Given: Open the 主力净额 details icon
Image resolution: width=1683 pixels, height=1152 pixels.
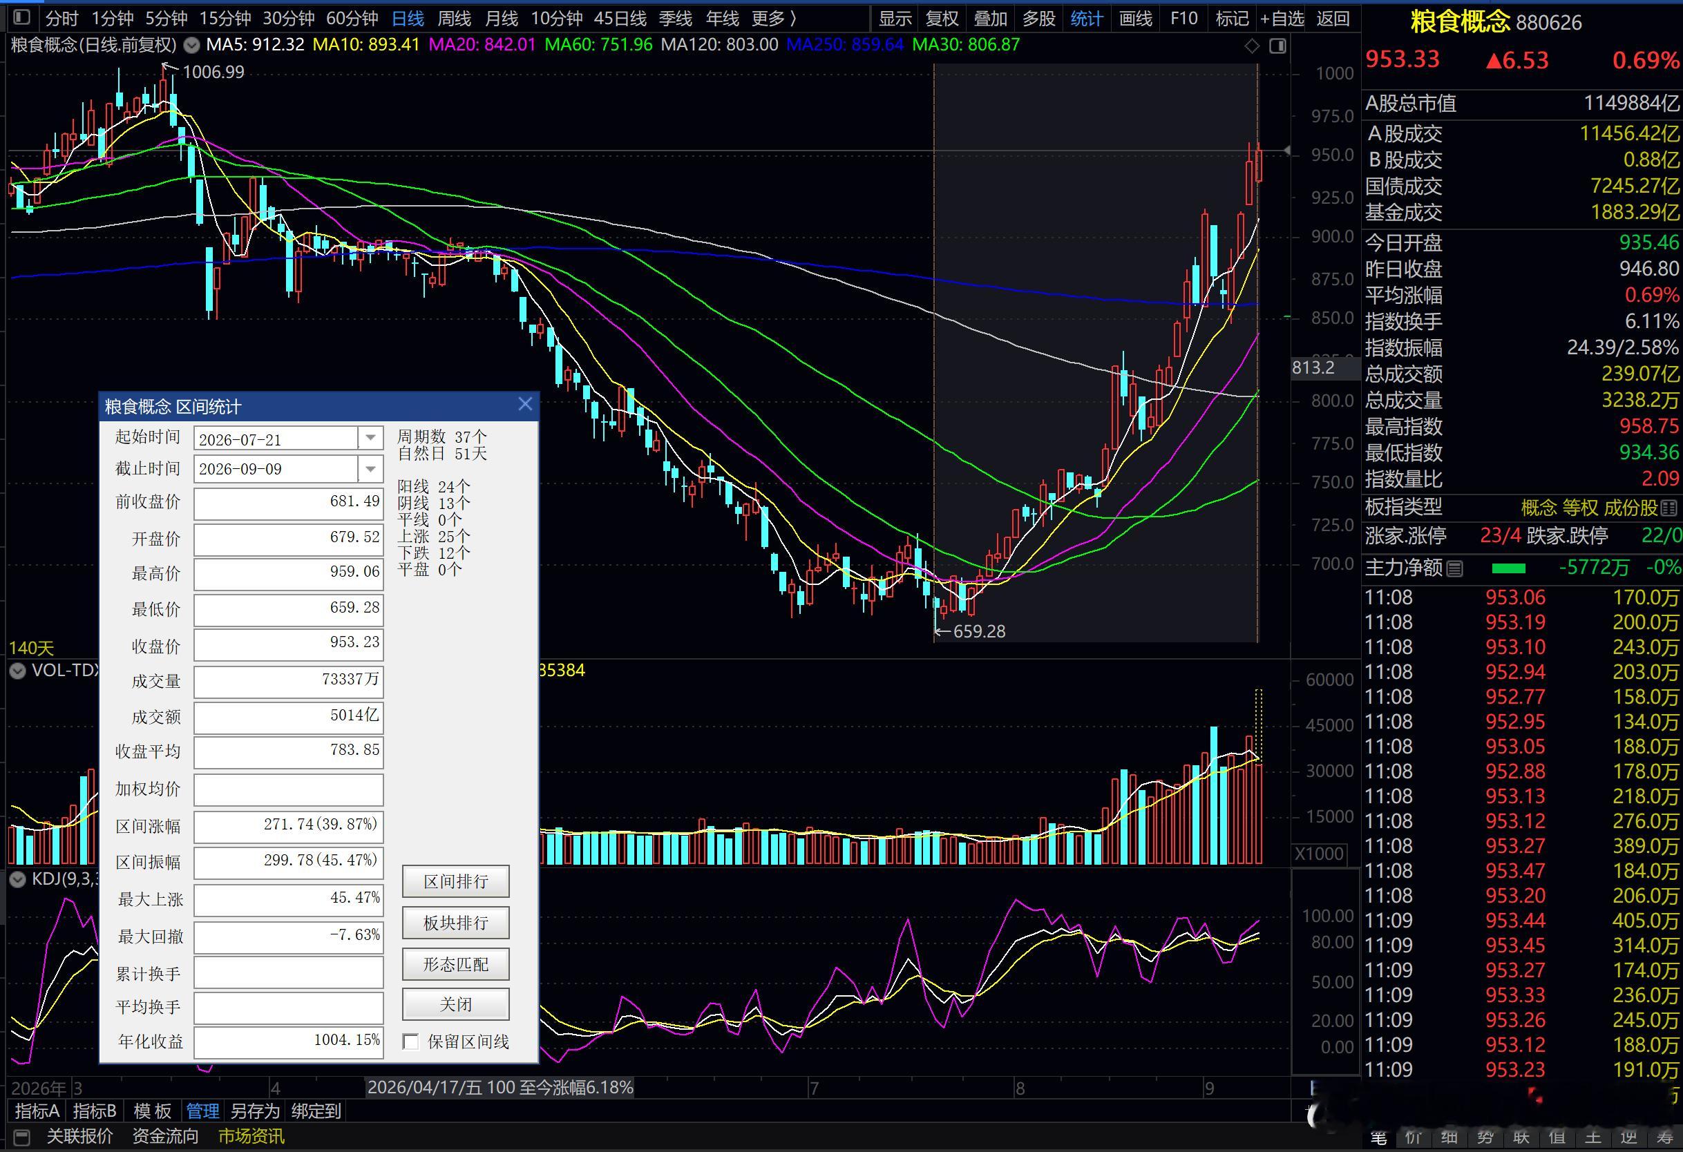Looking at the screenshot, I should click(1454, 568).
